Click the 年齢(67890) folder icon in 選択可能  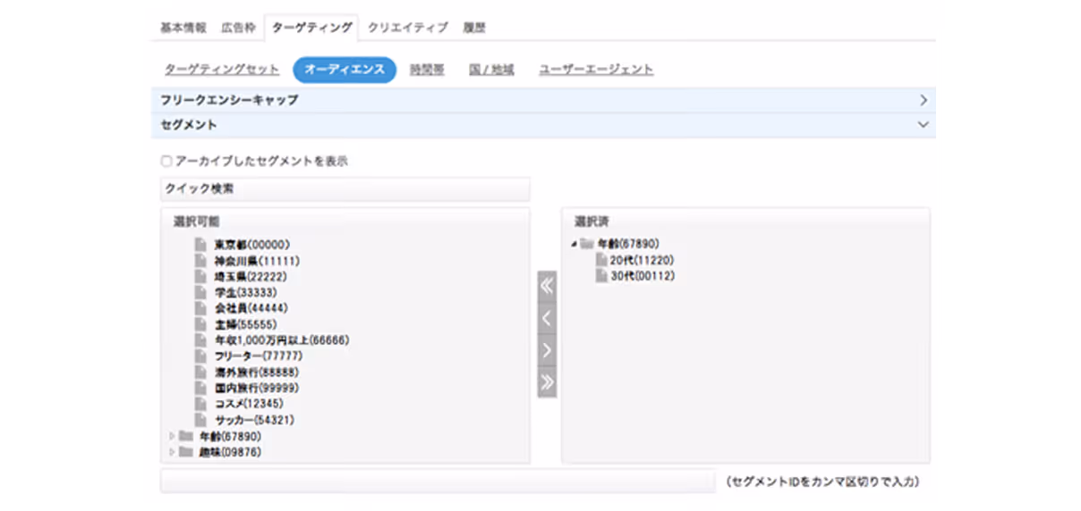click(x=186, y=436)
